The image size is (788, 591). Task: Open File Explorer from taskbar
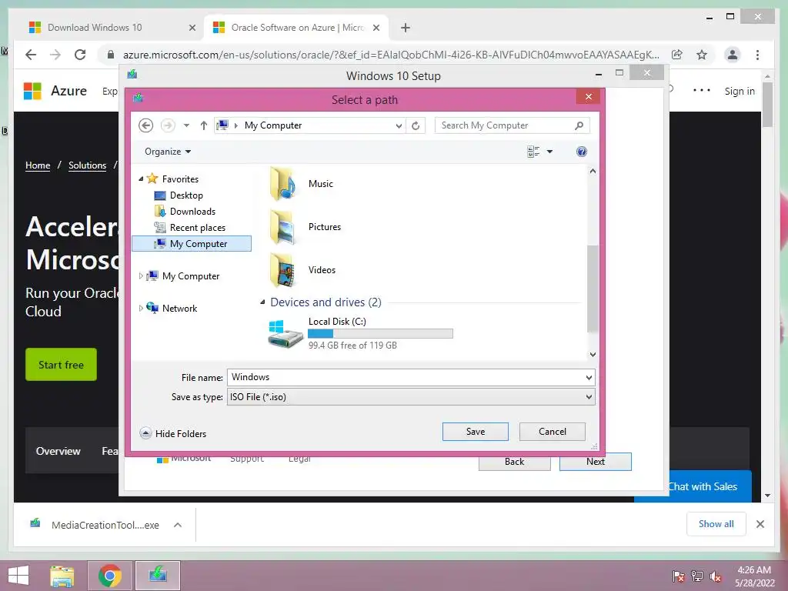62,576
